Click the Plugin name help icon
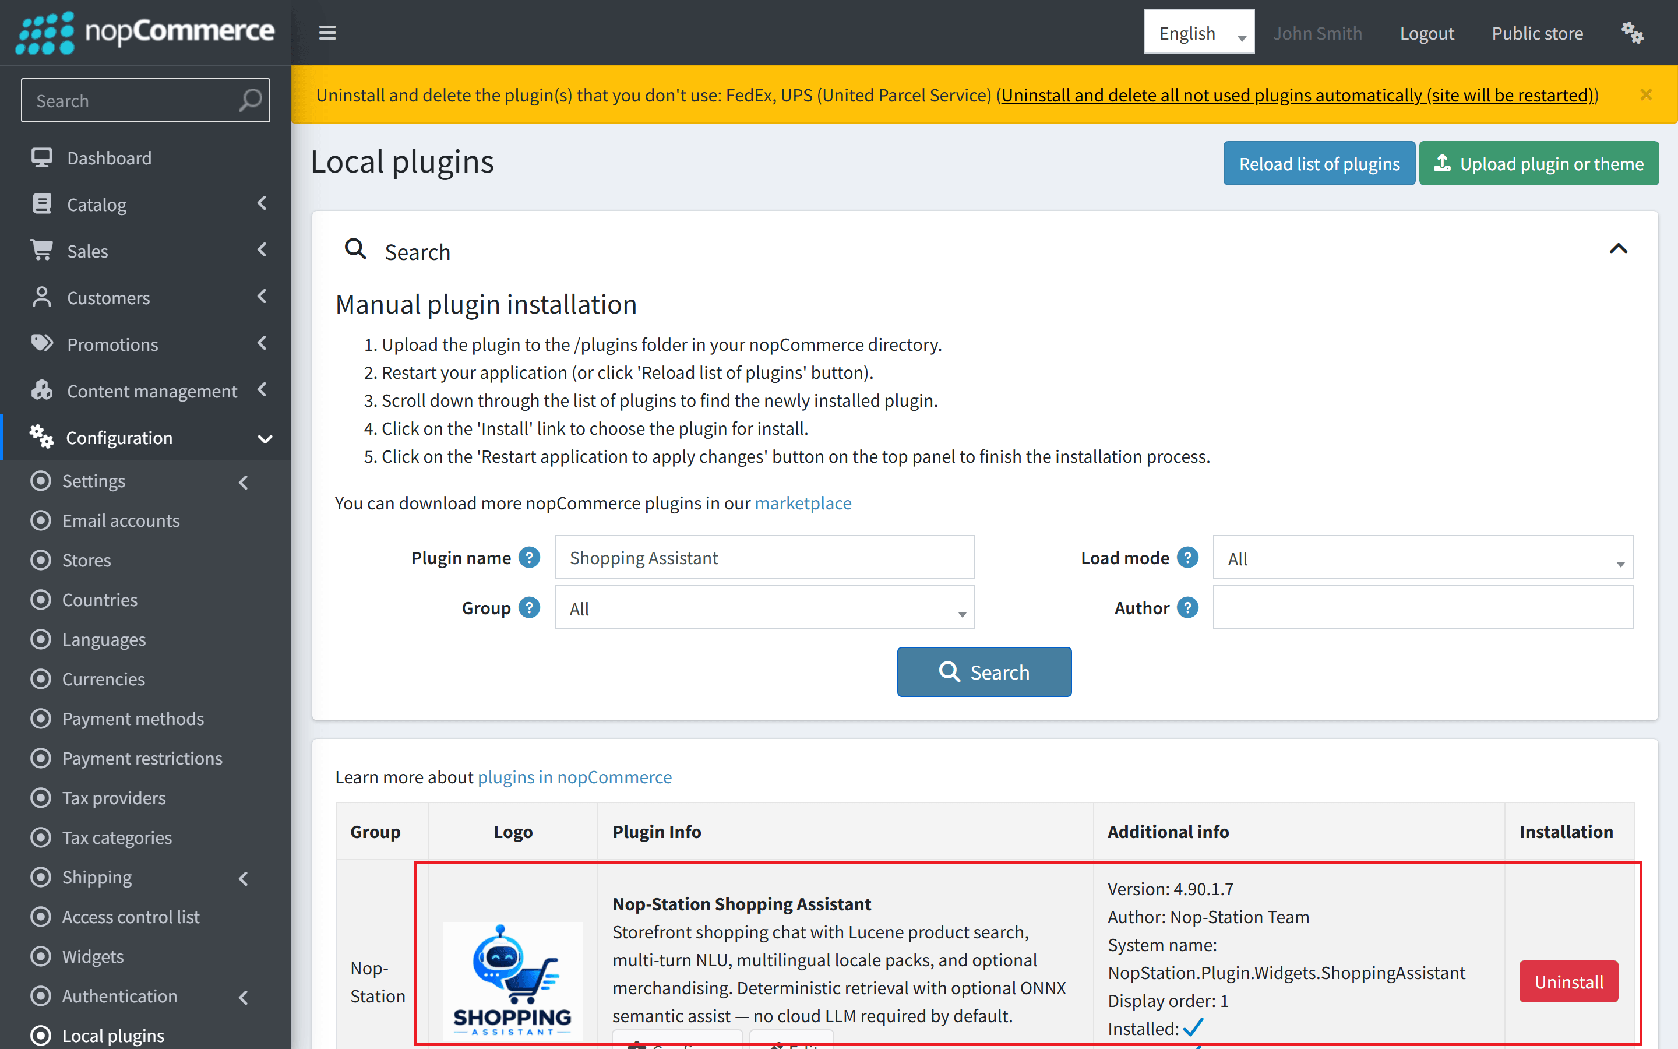 point(529,557)
